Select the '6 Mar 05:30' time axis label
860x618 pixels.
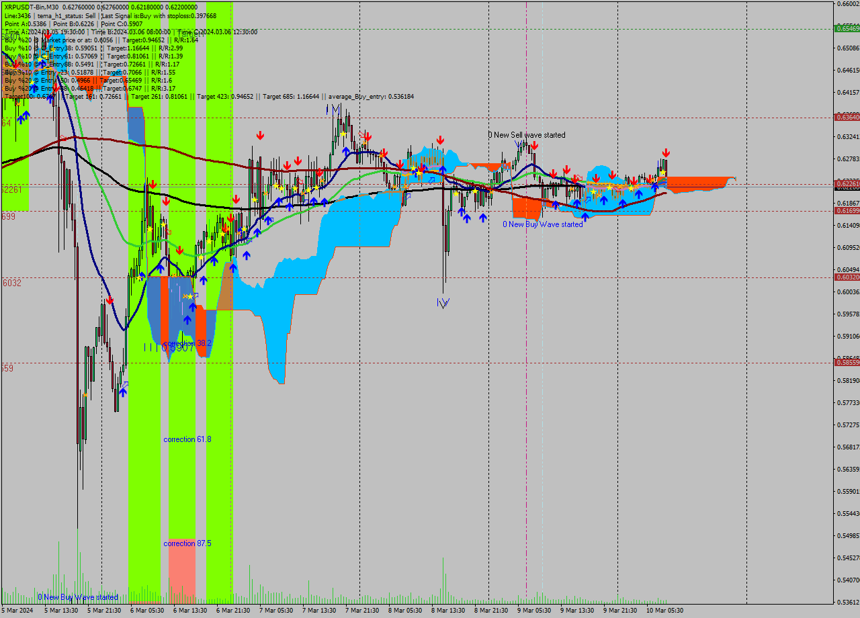[147, 611]
